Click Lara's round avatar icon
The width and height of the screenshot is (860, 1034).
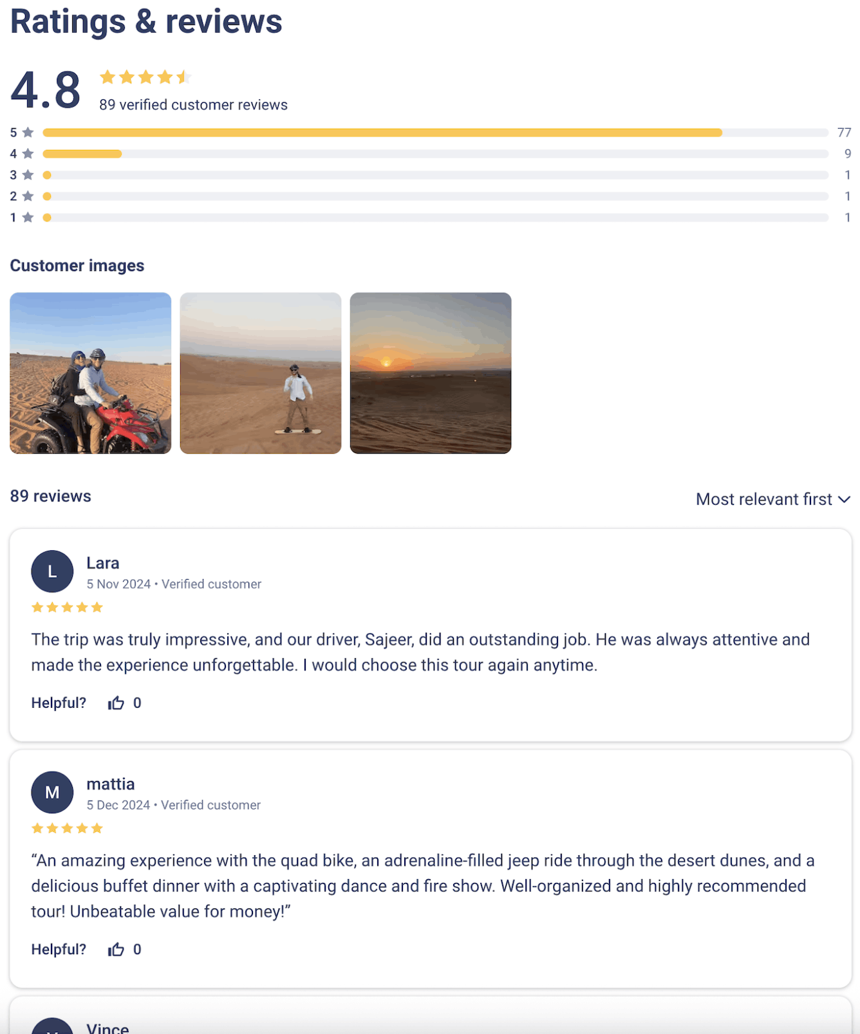[52, 571]
